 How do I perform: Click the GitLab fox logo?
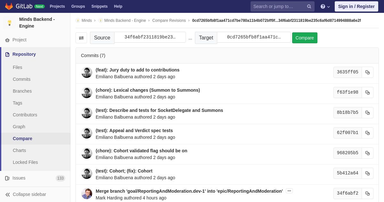point(9,6)
